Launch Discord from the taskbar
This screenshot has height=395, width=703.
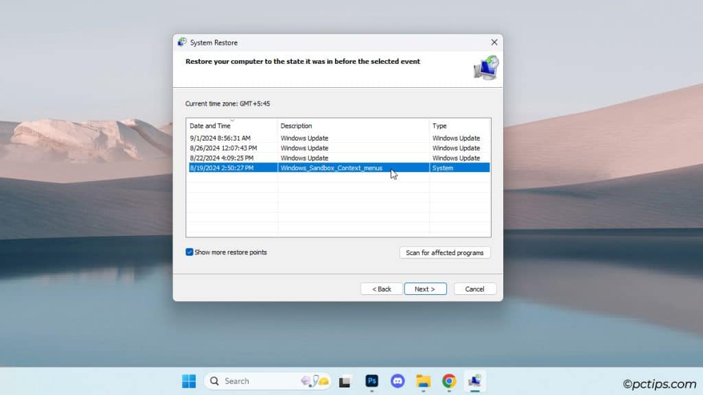click(397, 381)
